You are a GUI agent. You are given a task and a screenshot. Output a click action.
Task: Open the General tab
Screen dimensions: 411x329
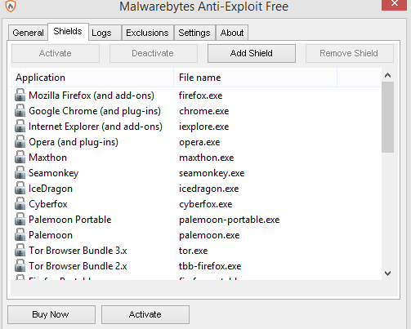[x=28, y=33]
